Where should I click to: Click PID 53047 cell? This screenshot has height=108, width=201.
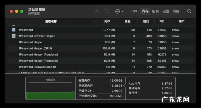tap(162, 30)
